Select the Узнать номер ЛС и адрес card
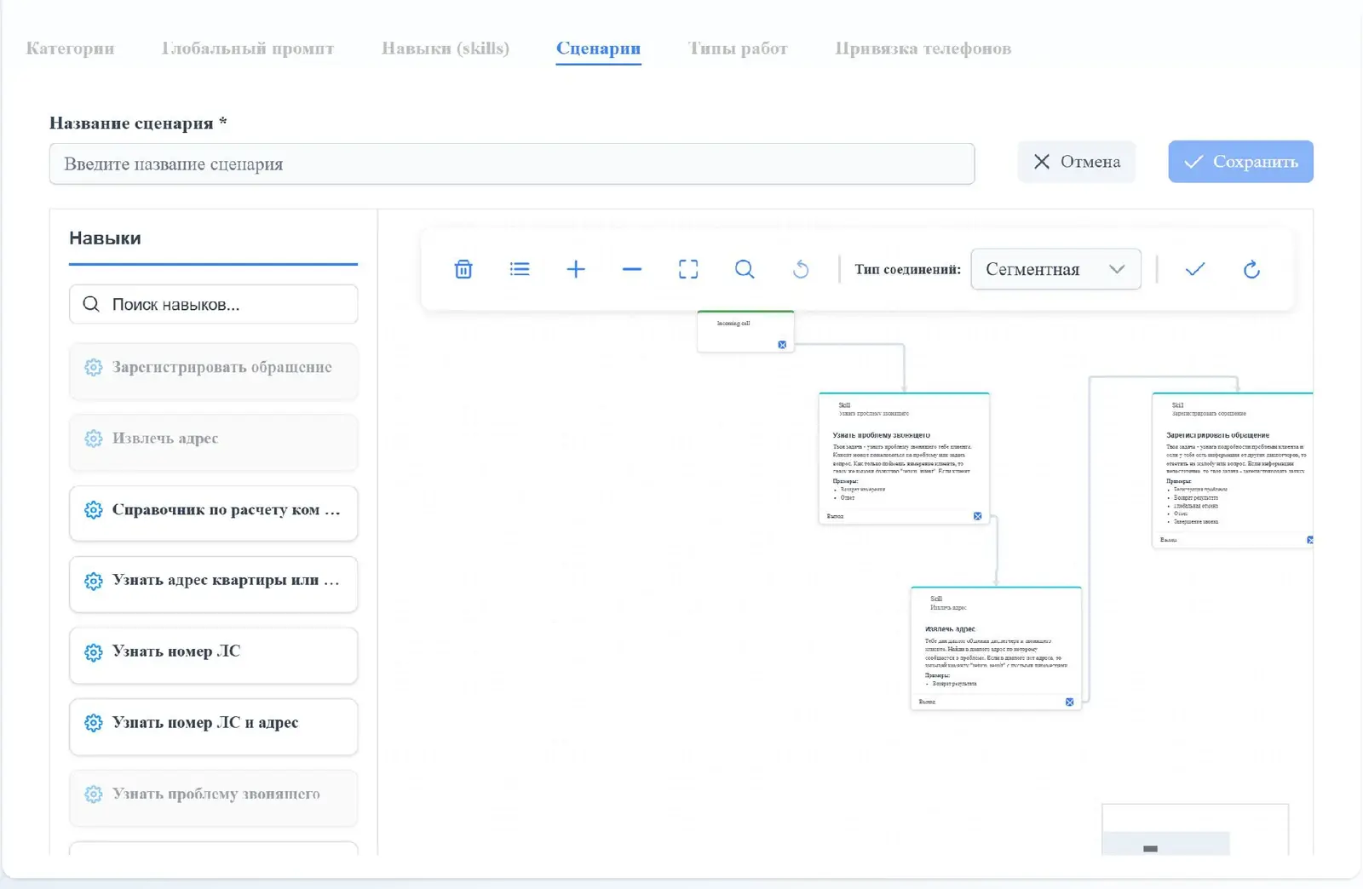This screenshot has height=889, width=1363. (213, 726)
